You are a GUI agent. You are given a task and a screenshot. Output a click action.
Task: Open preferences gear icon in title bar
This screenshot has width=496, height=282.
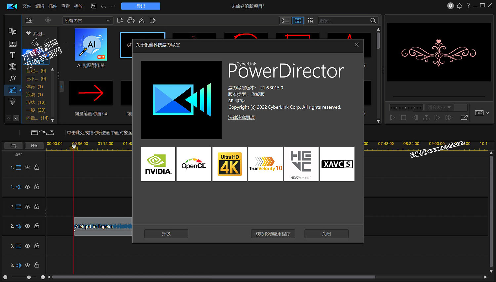(x=459, y=6)
